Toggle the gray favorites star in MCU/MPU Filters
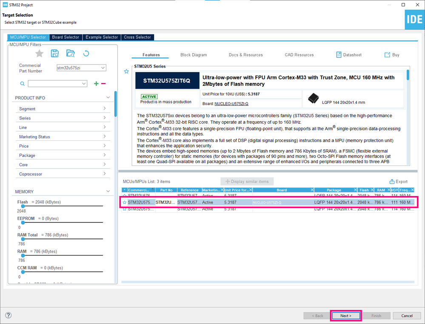The height and width of the screenshot is (324, 425). tap(39, 54)
